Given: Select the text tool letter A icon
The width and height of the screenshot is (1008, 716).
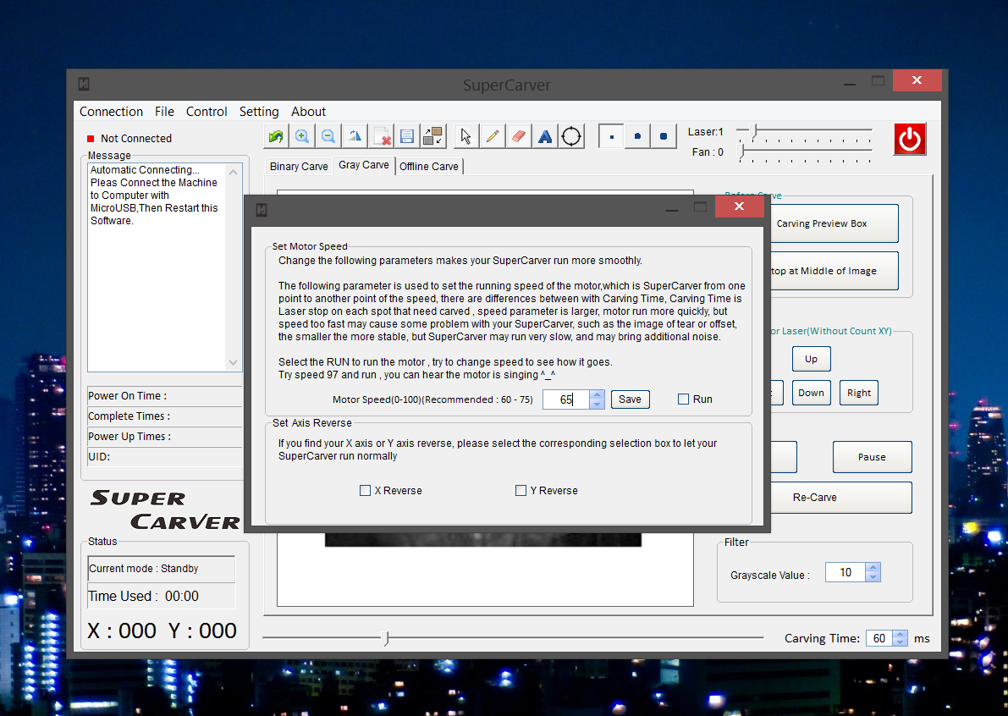Looking at the screenshot, I should click(x=545, y=136).
